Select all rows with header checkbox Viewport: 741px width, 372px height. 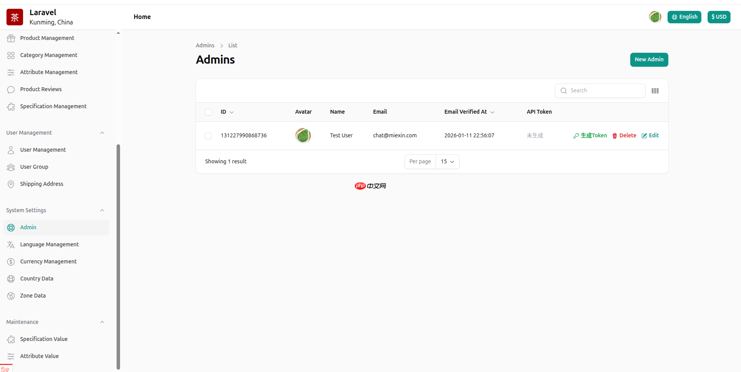click(x=208, y=112)
